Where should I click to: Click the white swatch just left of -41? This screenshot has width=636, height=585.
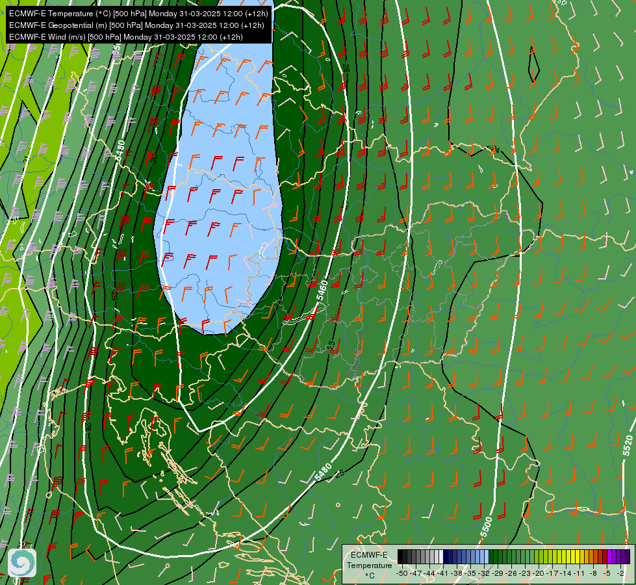point(441,556)
